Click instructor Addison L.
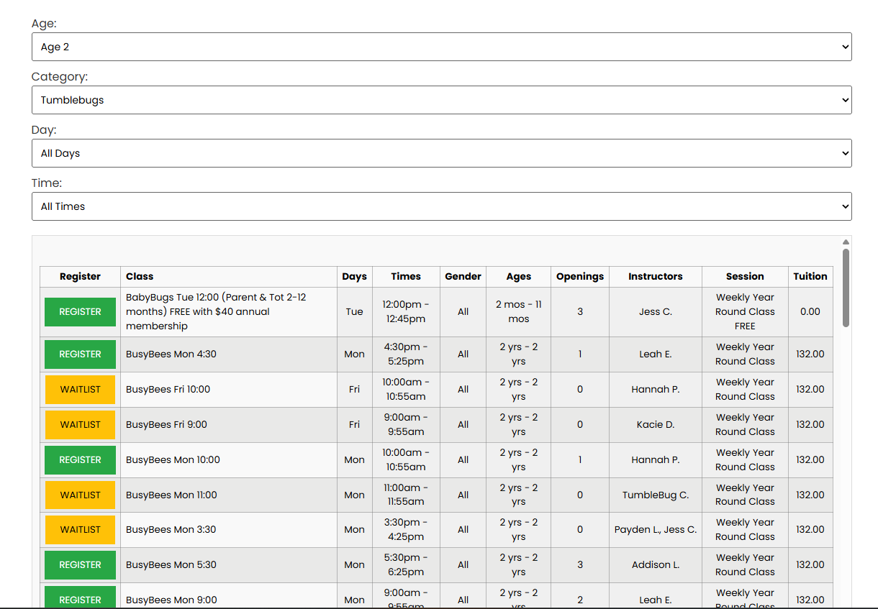The width and height of the screenshot is (878, 609). [655, 564]
